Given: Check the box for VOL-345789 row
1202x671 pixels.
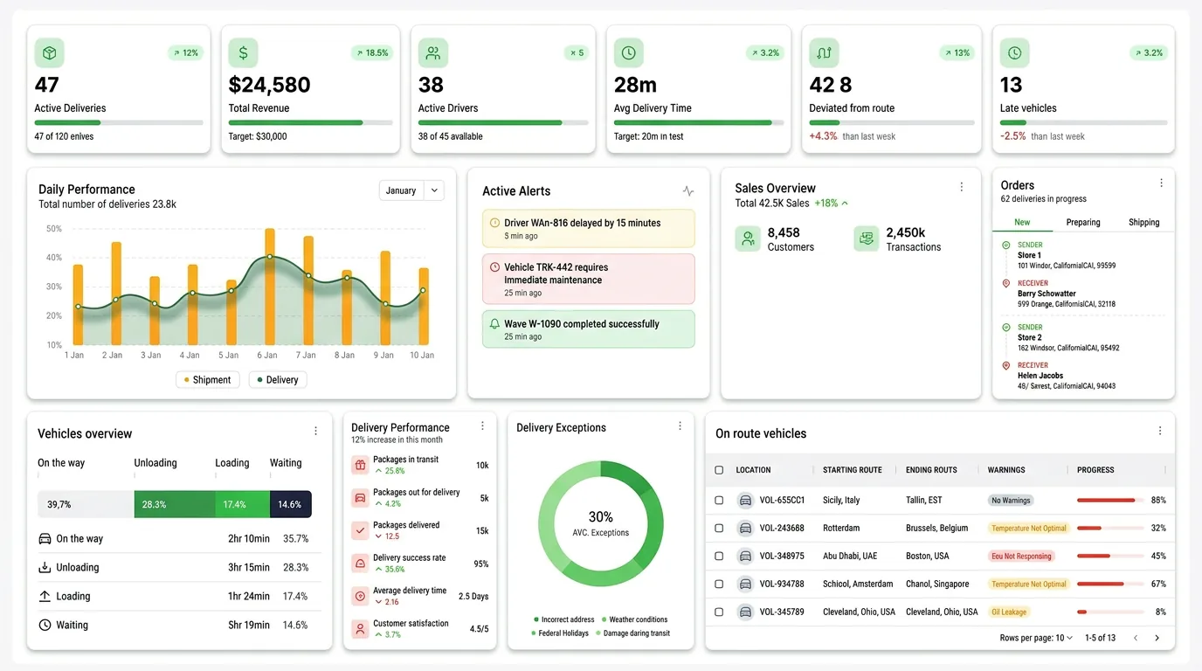Looking at the screenshot, I should click(719, 612).
